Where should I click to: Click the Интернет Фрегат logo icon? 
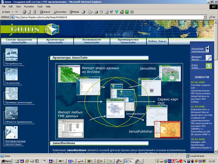209,58
